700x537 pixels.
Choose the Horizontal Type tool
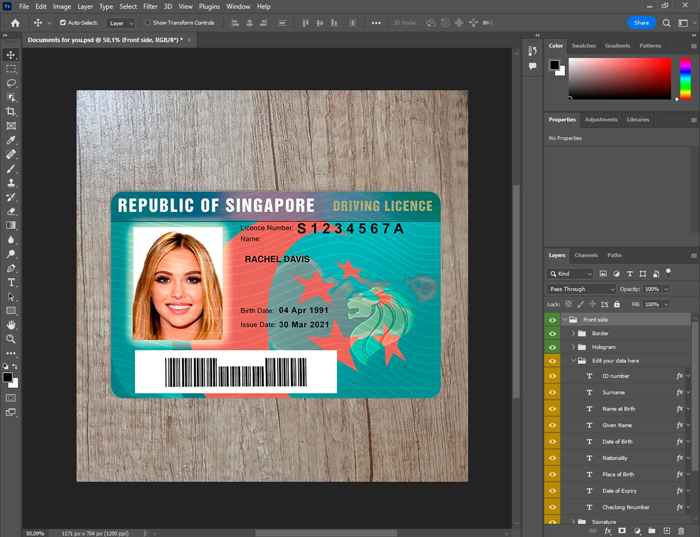[x=11, y=282]
